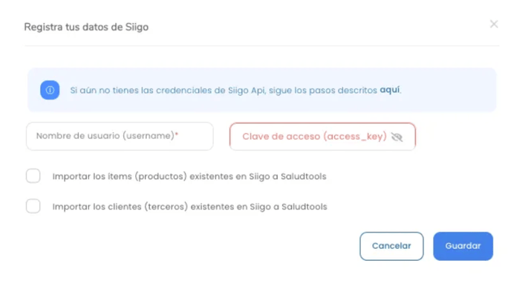
Task: Focus the Nombre de usuario input field
Action: [119, 136]
